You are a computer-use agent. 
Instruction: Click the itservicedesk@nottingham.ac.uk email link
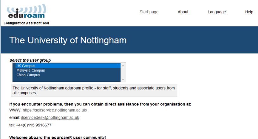[x=50, y=118]
